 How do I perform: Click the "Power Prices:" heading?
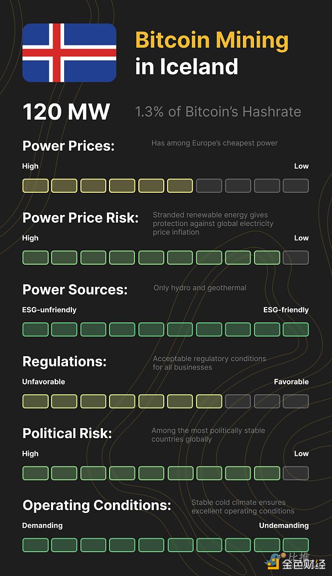[x=69, y=146]
